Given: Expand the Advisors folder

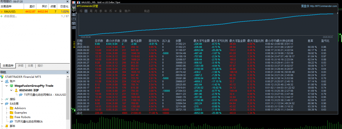Looking at the screenshot, I should tap(7, 108).
